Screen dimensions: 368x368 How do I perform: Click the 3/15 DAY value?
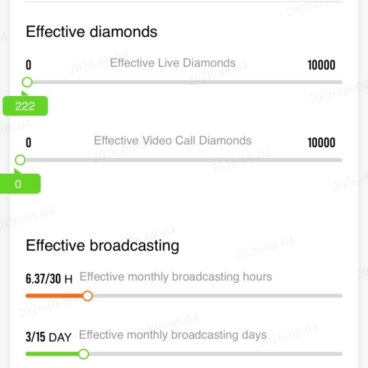48,337
